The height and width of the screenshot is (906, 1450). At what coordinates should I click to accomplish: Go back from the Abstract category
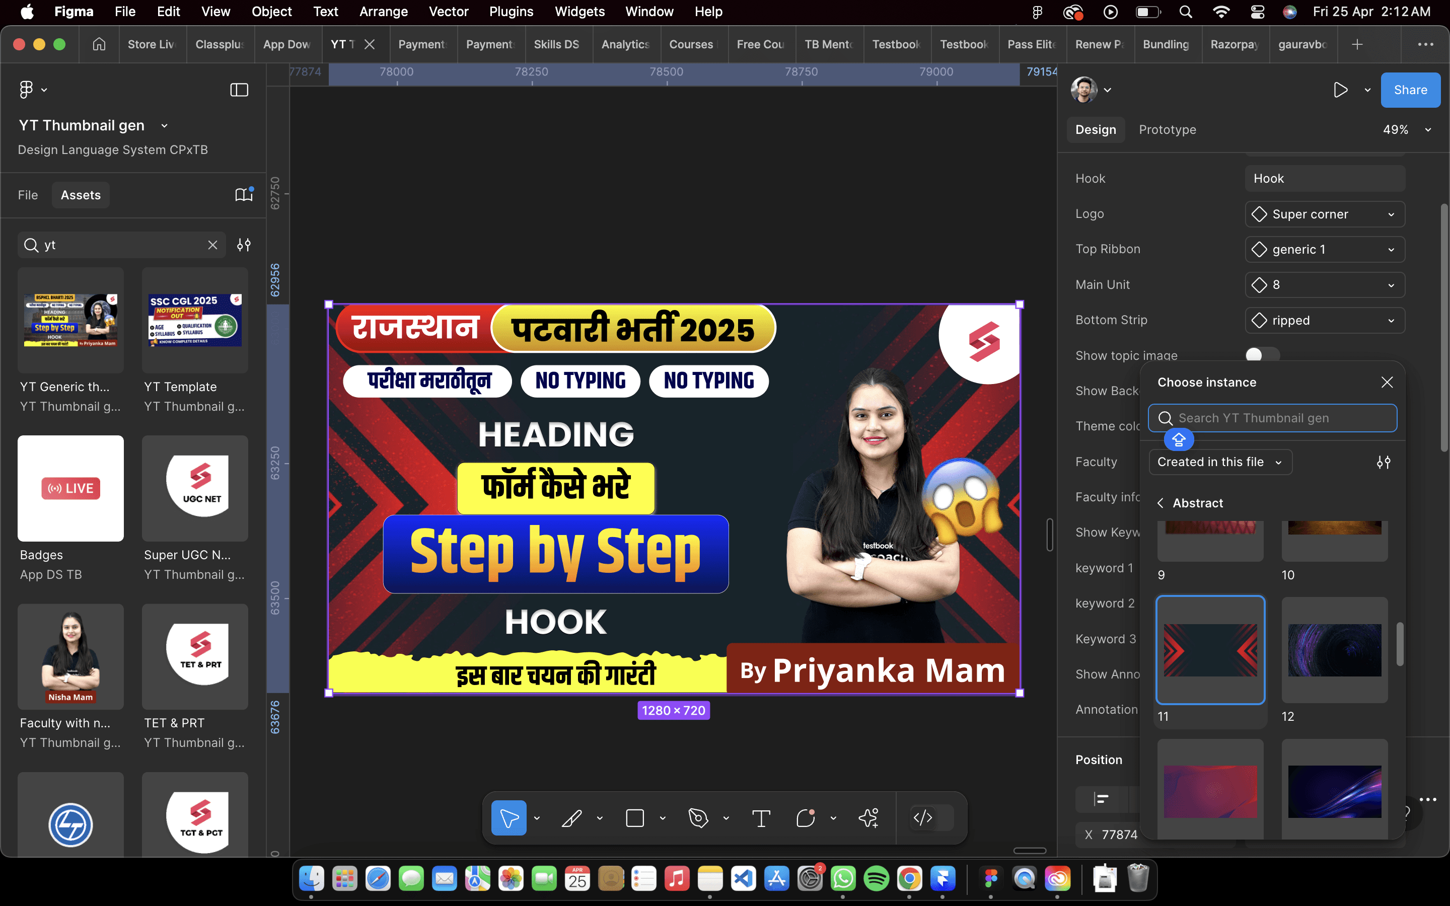(1161, 503)
